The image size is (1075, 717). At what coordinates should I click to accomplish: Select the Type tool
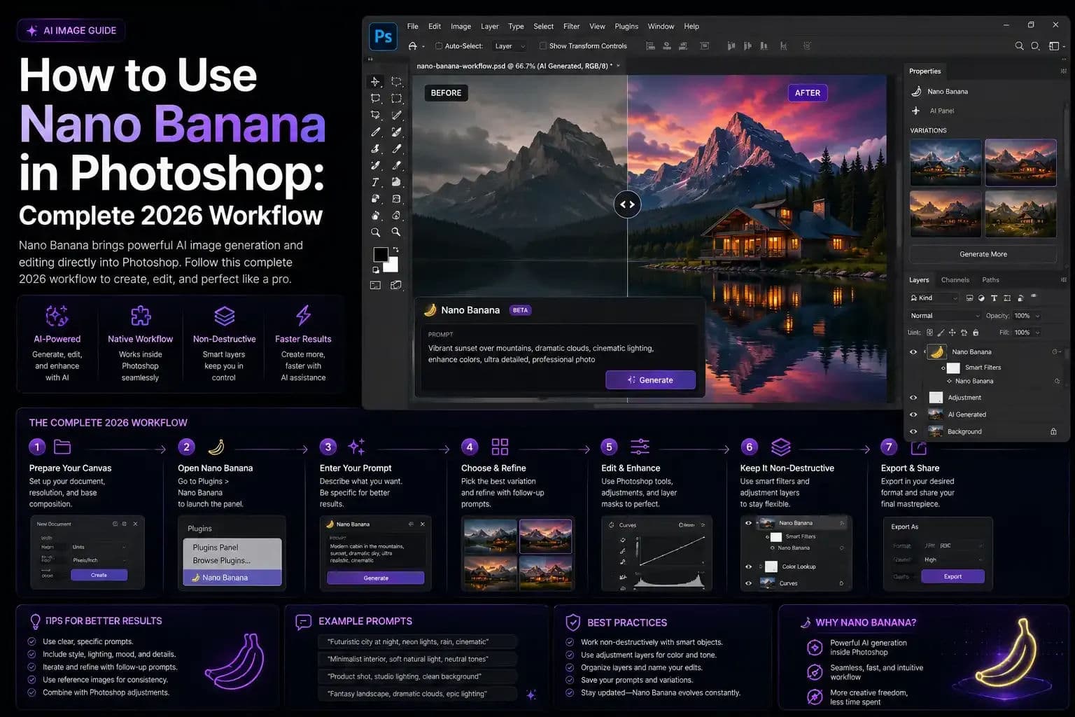tap(375, 182)
